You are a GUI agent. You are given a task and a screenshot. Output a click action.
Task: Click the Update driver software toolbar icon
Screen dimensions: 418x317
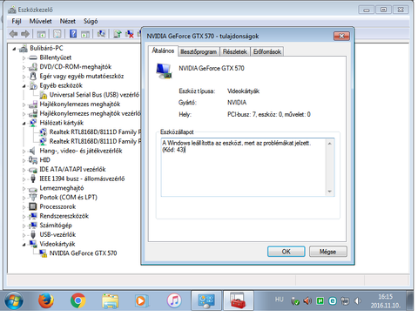[118, 34]
